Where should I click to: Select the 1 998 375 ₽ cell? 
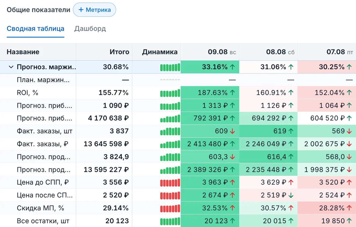click(x=327, y=170)
